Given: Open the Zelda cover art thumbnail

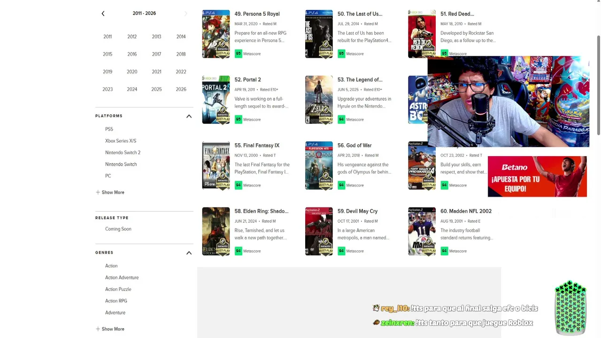Looking at the screenshot, I should (x=319, y=100).
